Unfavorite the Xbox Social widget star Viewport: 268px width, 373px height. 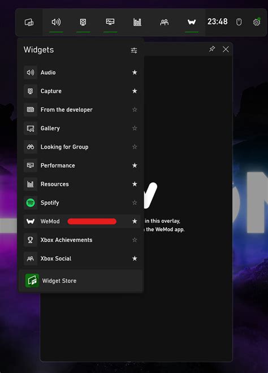[x=135, y=258]
